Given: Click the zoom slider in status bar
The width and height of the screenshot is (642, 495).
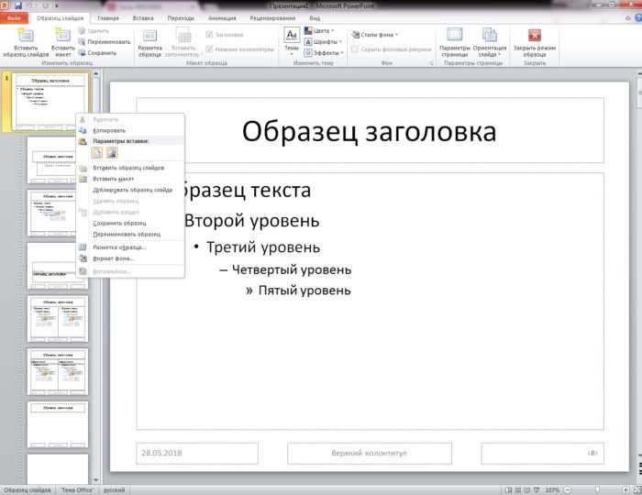Looking at the screenshot, I should click(x=597, y=489).
